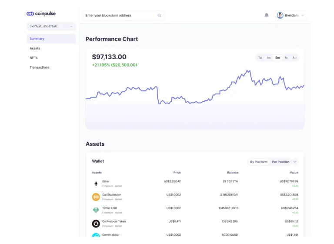Select the 1y chart range

point(286,58)
